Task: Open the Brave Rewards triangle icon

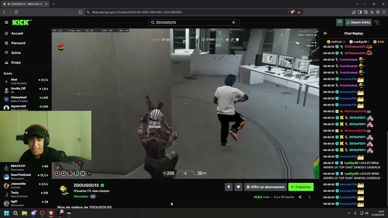Action: (x=299, y=12)
